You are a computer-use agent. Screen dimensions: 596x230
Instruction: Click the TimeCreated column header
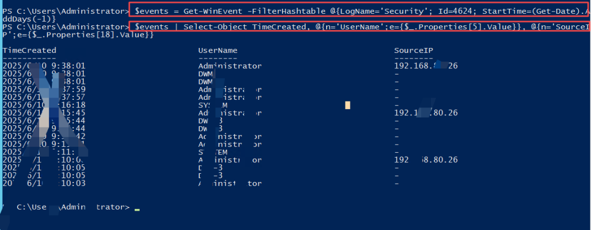pyautogui.click(x=29, y=50)
